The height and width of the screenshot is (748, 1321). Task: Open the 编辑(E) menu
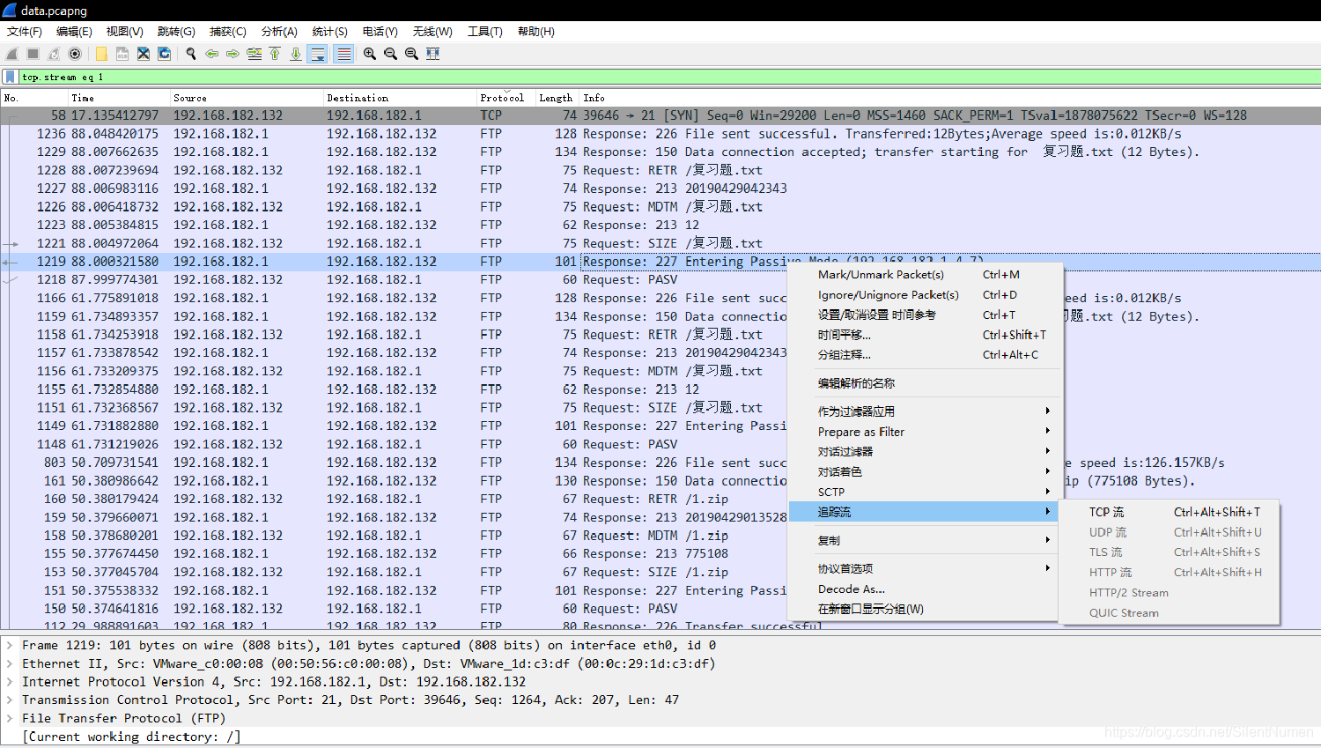(x=74, y=32)
